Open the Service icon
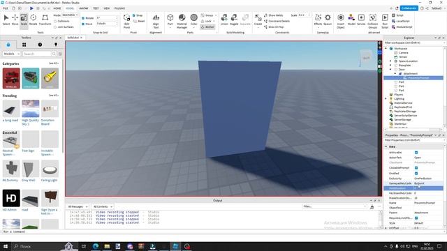The width and height of the screenshot is (447, 251). pos(361,20)
